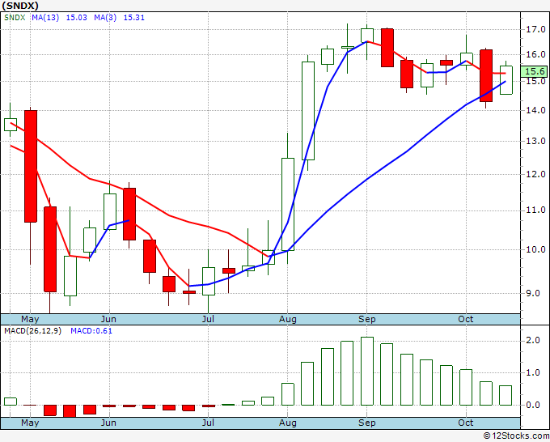The image size is (550, 442).
Task: Select the MACD:0.61 value readout
Action: [91, 331]
